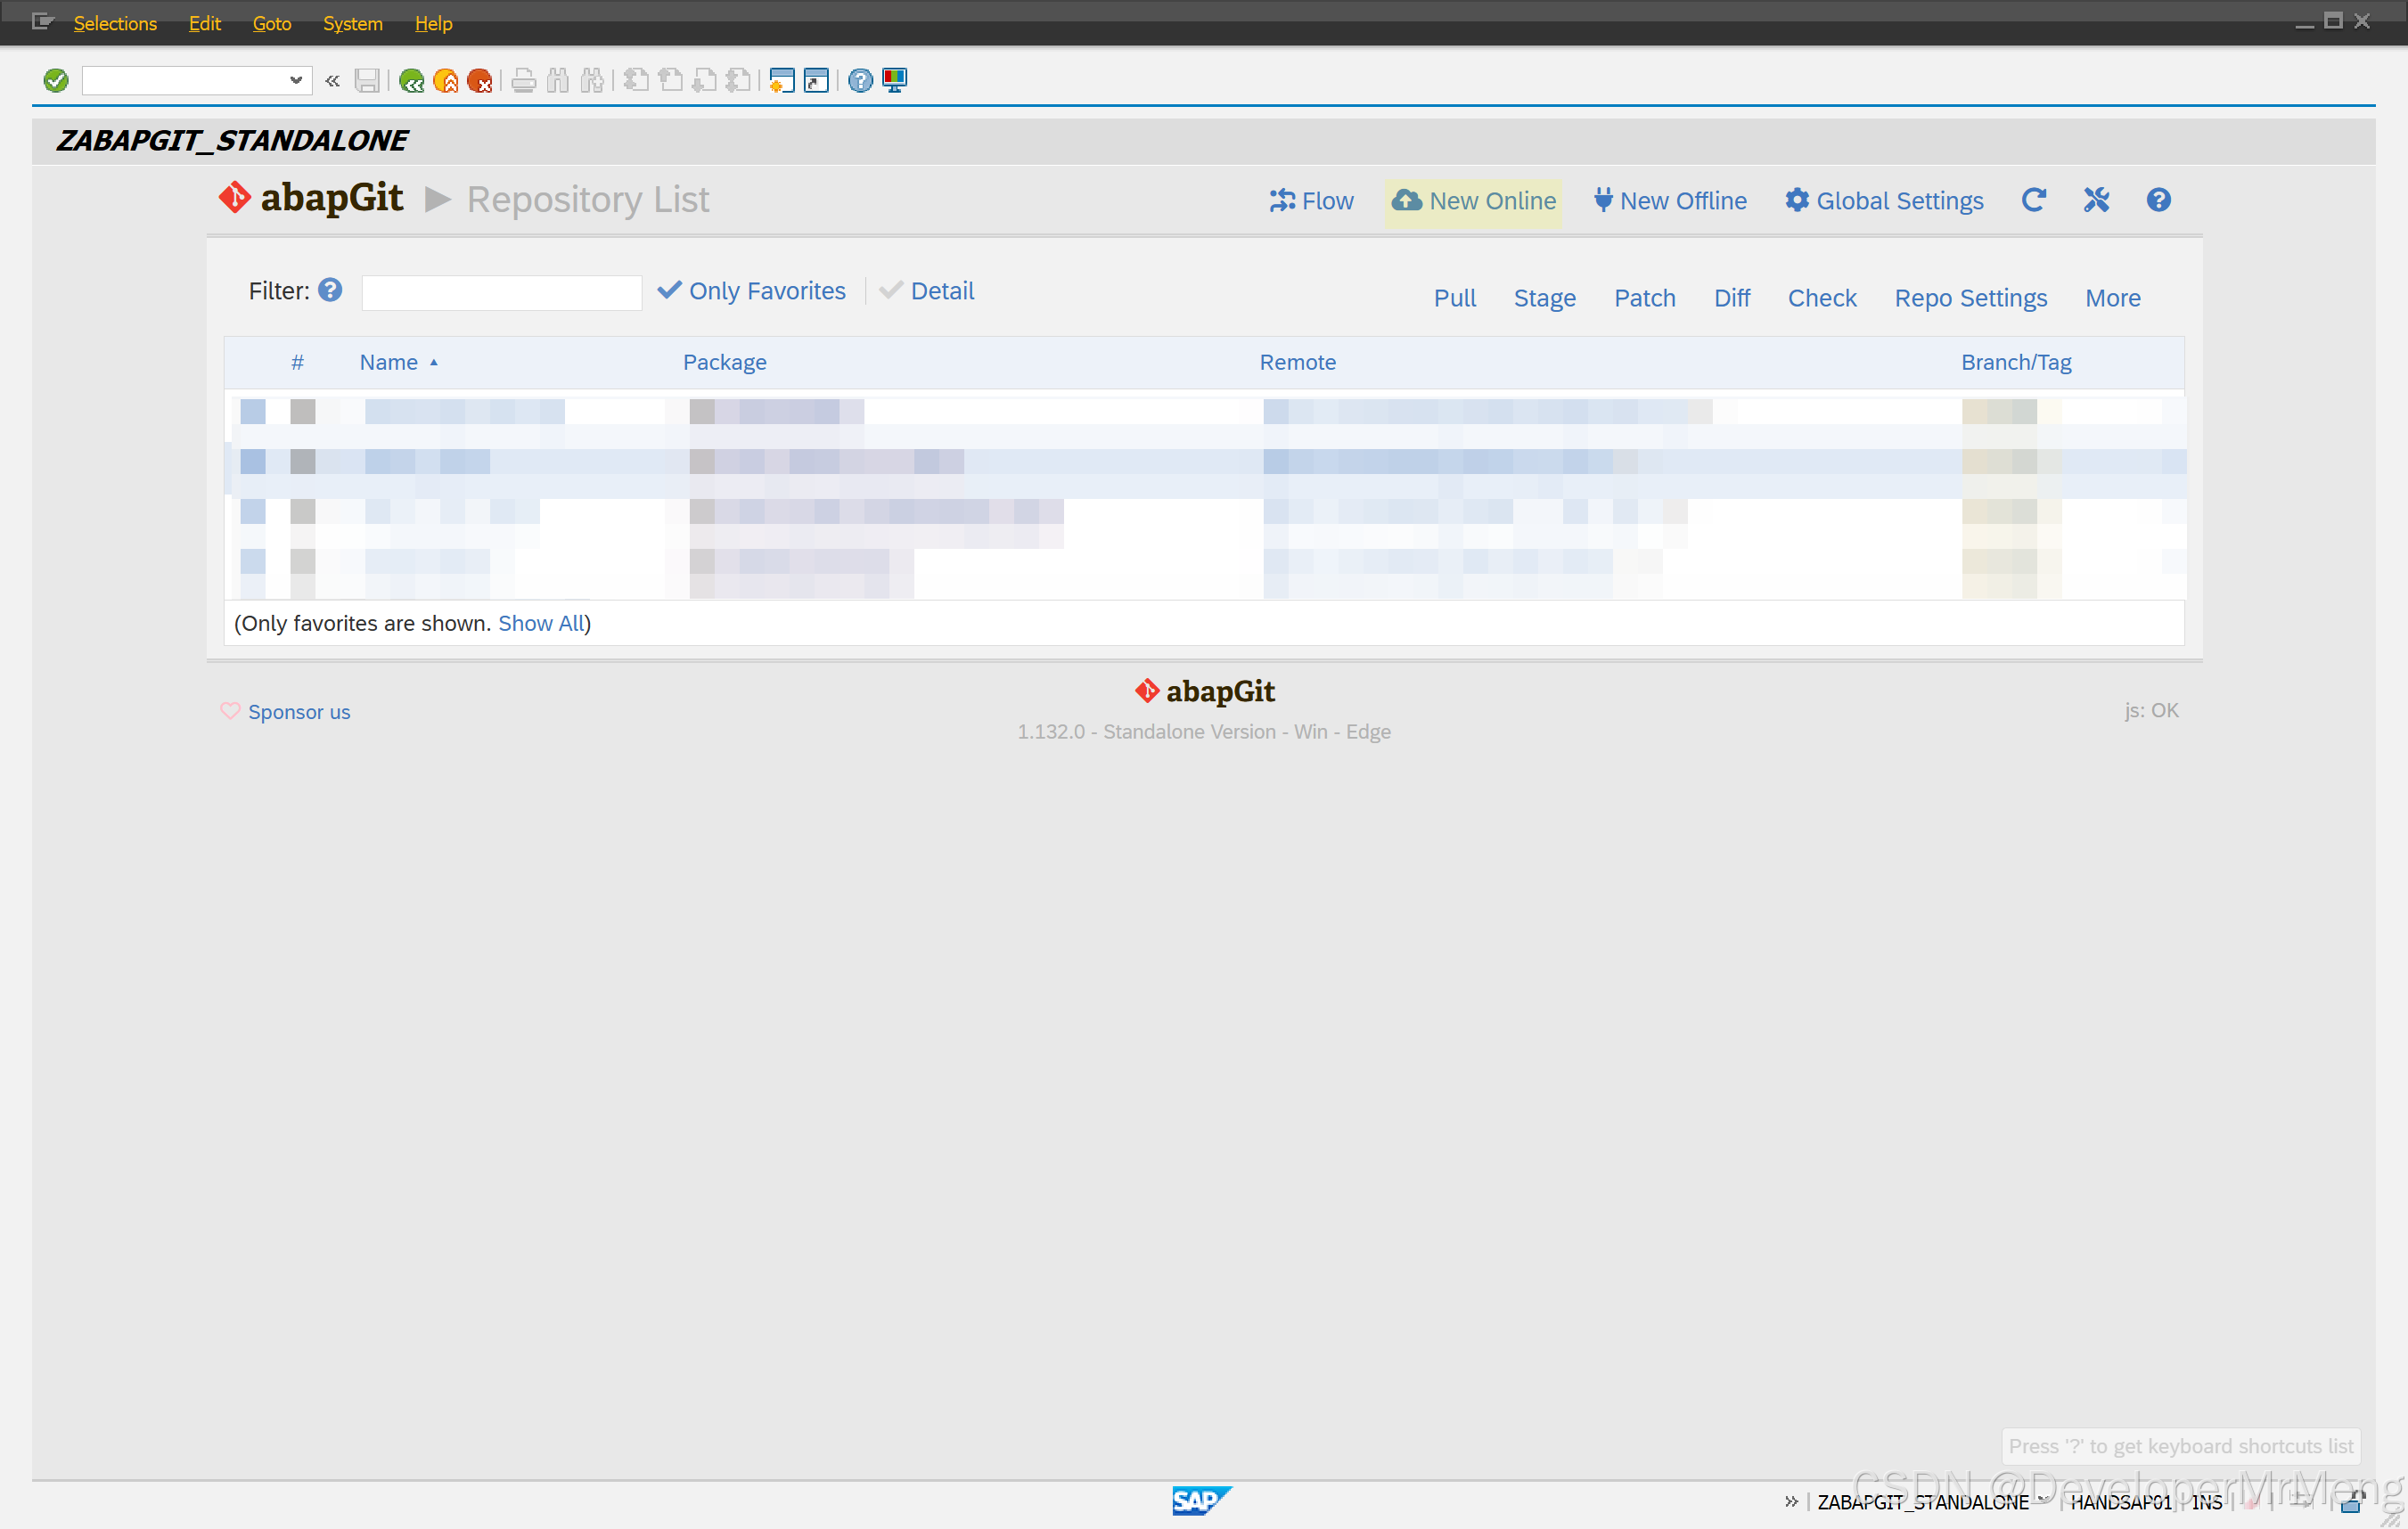Sort the list by Name column
The width and height of the screenshot is (2408, 1529).
389,362
